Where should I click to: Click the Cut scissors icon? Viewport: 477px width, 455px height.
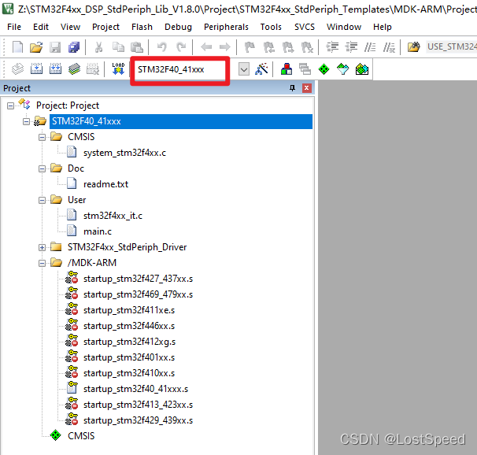click(x=99, y=47)
